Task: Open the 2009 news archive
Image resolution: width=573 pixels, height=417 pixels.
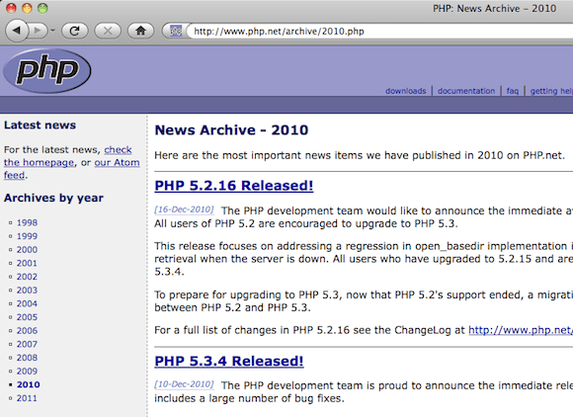Action: (x=27, y=372)
